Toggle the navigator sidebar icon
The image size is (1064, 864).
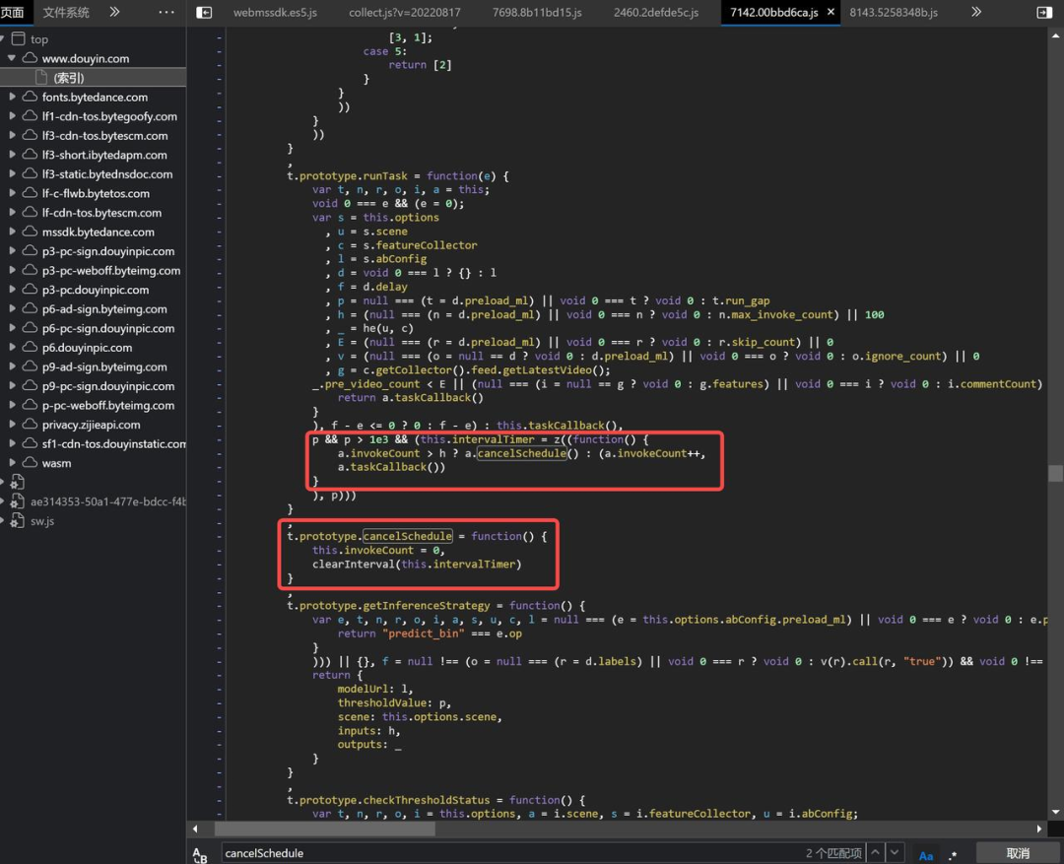point(204,12)
